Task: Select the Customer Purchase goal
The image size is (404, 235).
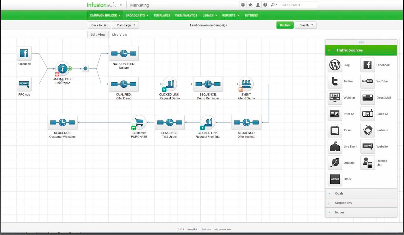Action: coord(139,122)
